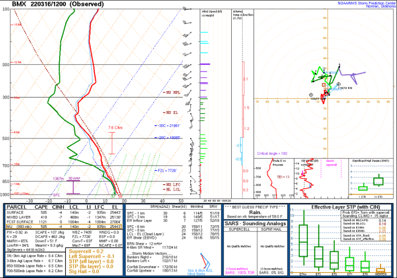This screenshot has width=397, height=278.
Task: Click the 'Wind Speed (kt) vs Height' label
Action: (x=211, y=13)
